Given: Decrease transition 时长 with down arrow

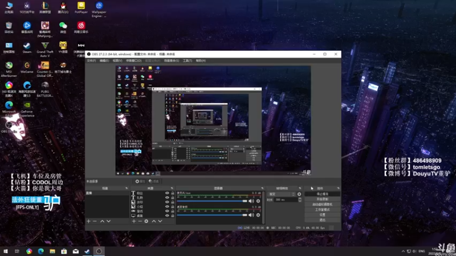Looking at the screenshot, I should (300, 201).
